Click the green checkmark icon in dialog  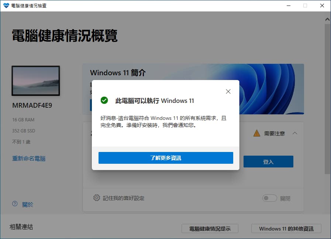click(x=104, y=100)
